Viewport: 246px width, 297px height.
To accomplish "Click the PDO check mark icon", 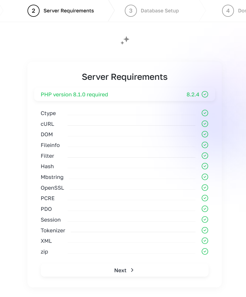I will (205, 209).
